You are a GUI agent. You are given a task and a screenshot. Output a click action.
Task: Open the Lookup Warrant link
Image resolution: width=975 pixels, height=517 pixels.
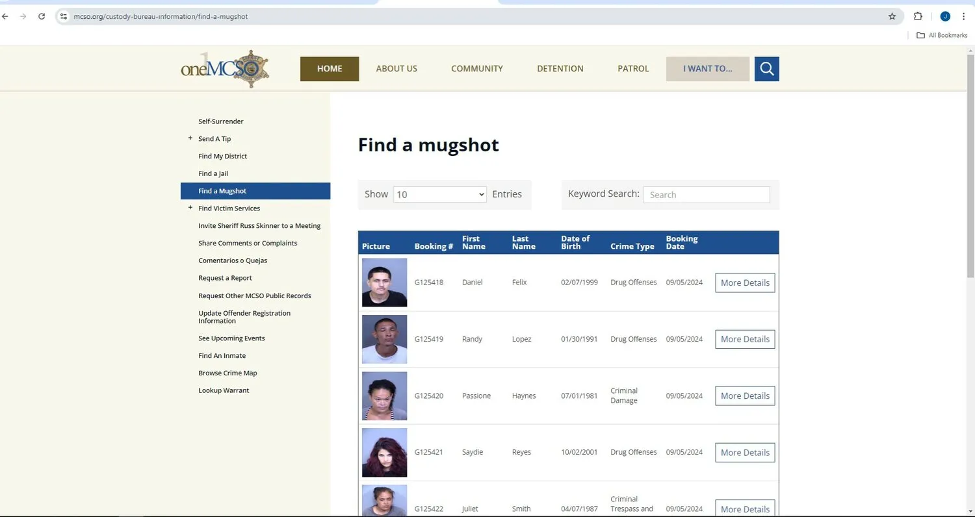point(224,390)
